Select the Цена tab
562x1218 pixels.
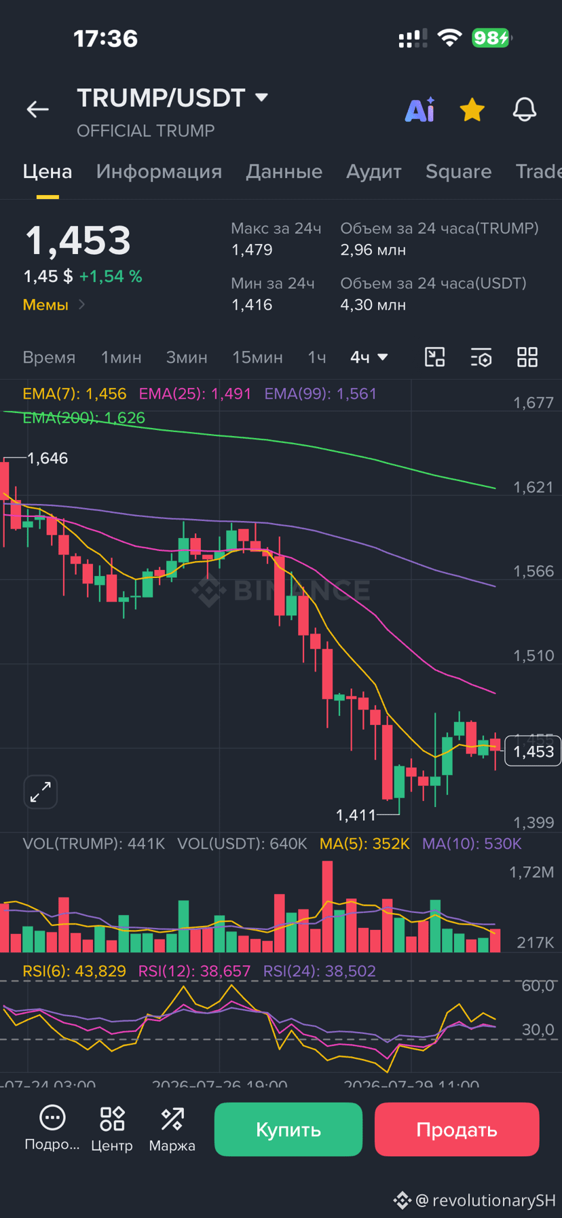click(x=48, y=171)
